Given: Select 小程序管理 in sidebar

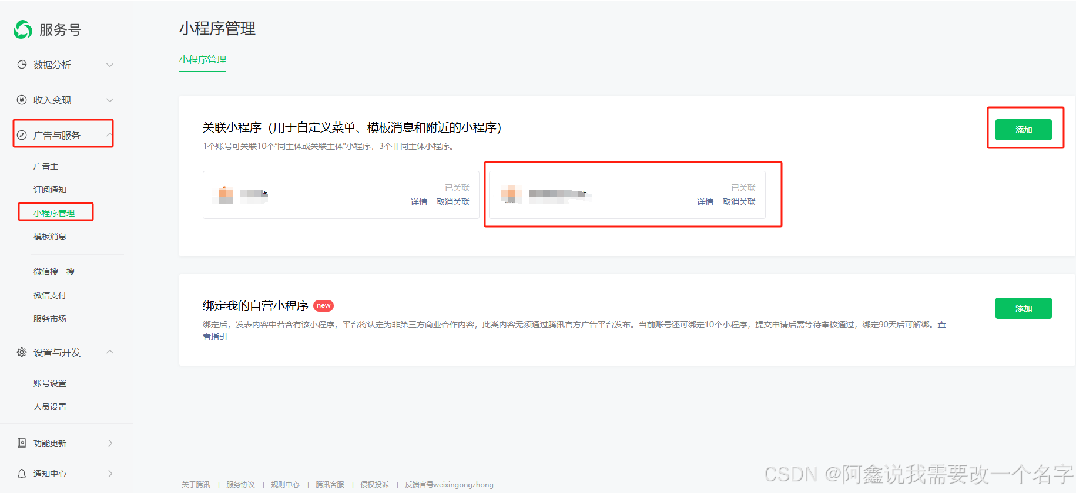Looking at the screenshot, I should pyautogui.click(x=54, y=213).
